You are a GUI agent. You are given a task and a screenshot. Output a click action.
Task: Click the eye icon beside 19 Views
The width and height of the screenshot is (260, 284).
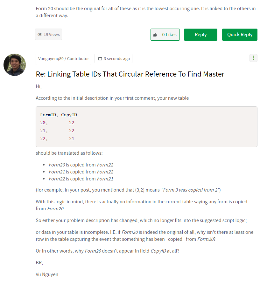point(40,35)
